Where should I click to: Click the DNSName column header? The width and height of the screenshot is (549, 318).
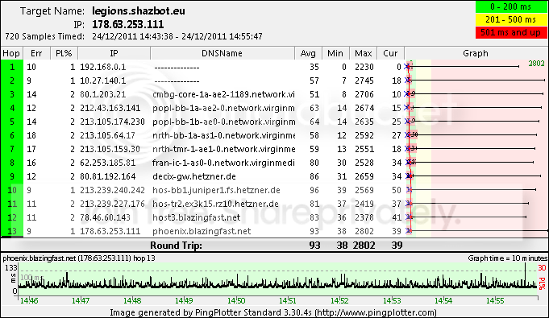(x=223, y=53)
